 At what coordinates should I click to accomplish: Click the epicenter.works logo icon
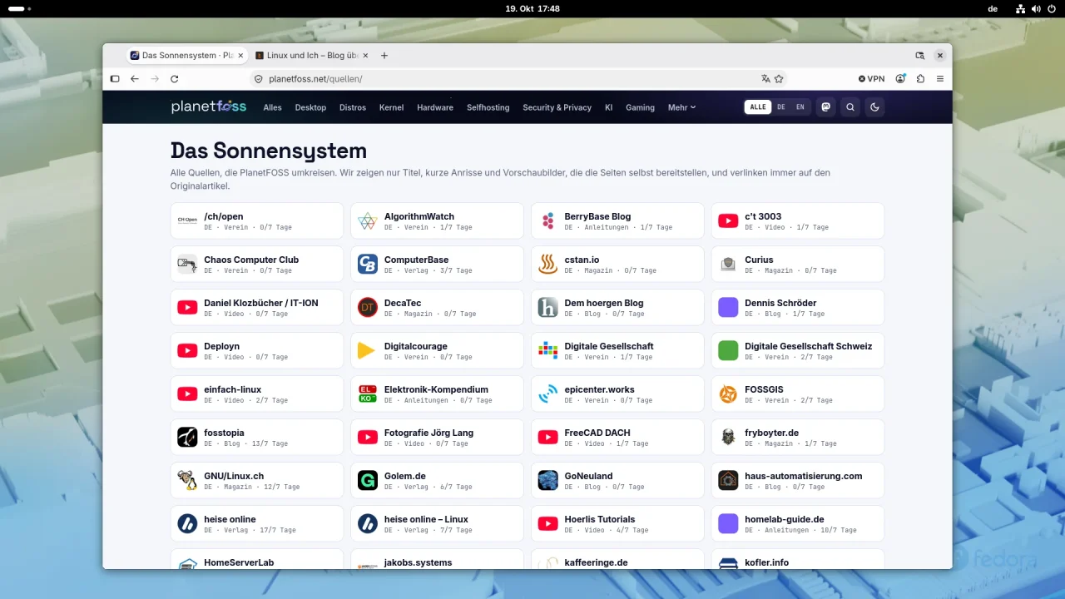(x=547, y=394)
